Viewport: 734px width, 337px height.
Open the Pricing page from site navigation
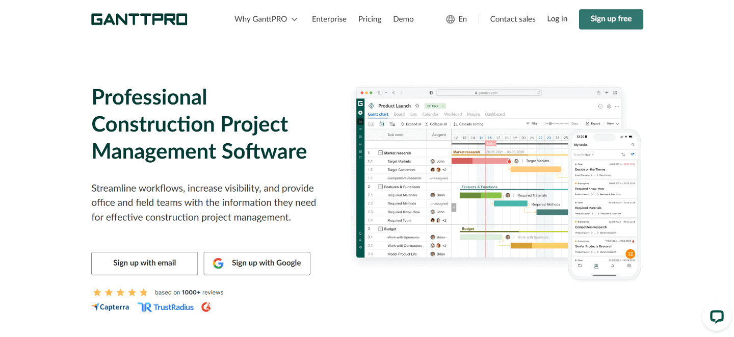[x=370, y=19]
